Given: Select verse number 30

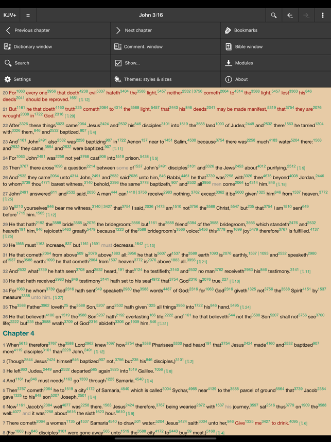Looking at the screenshot, I should [x=5, y=246].
